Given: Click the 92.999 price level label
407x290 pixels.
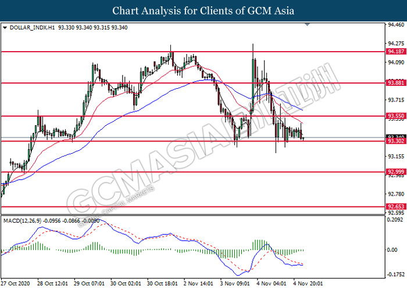Looking at the screenshot, I should [x=395, y=172].
